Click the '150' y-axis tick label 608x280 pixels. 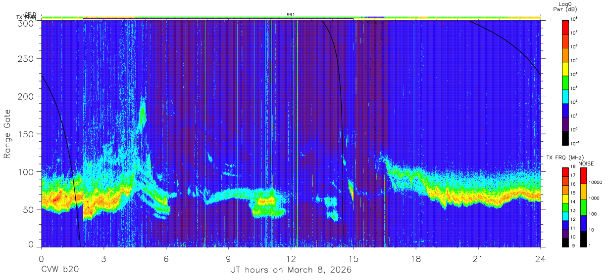click(x=26, y=134)
